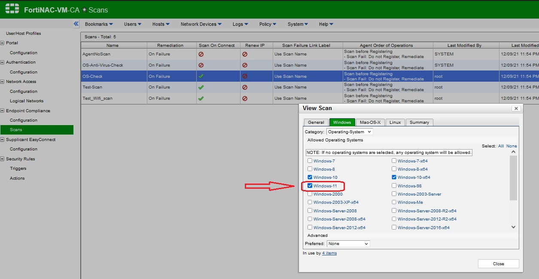Click Renew IP icon for Test-Scan
Viewport: 539px width, 279px height.
pyautogui.click(x=245, y=87)
